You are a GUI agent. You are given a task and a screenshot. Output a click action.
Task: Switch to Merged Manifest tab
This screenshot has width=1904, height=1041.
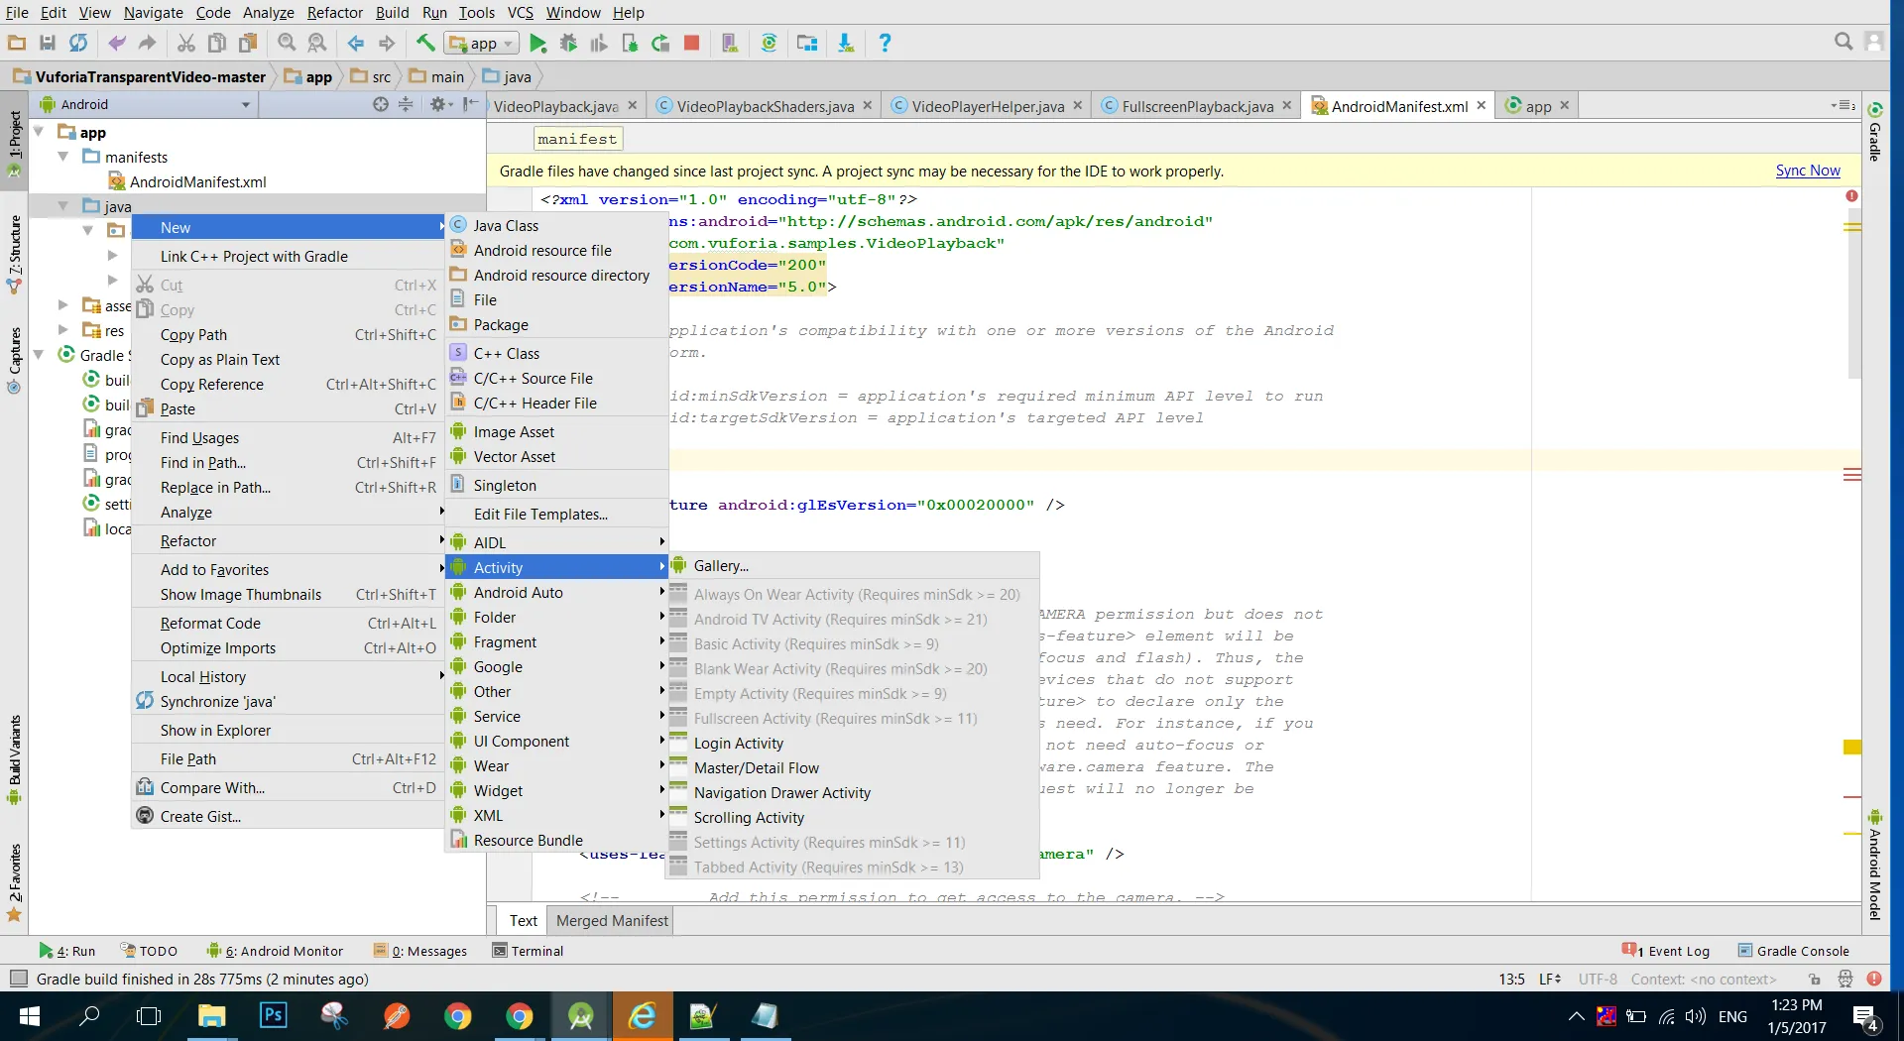(612, 921)
